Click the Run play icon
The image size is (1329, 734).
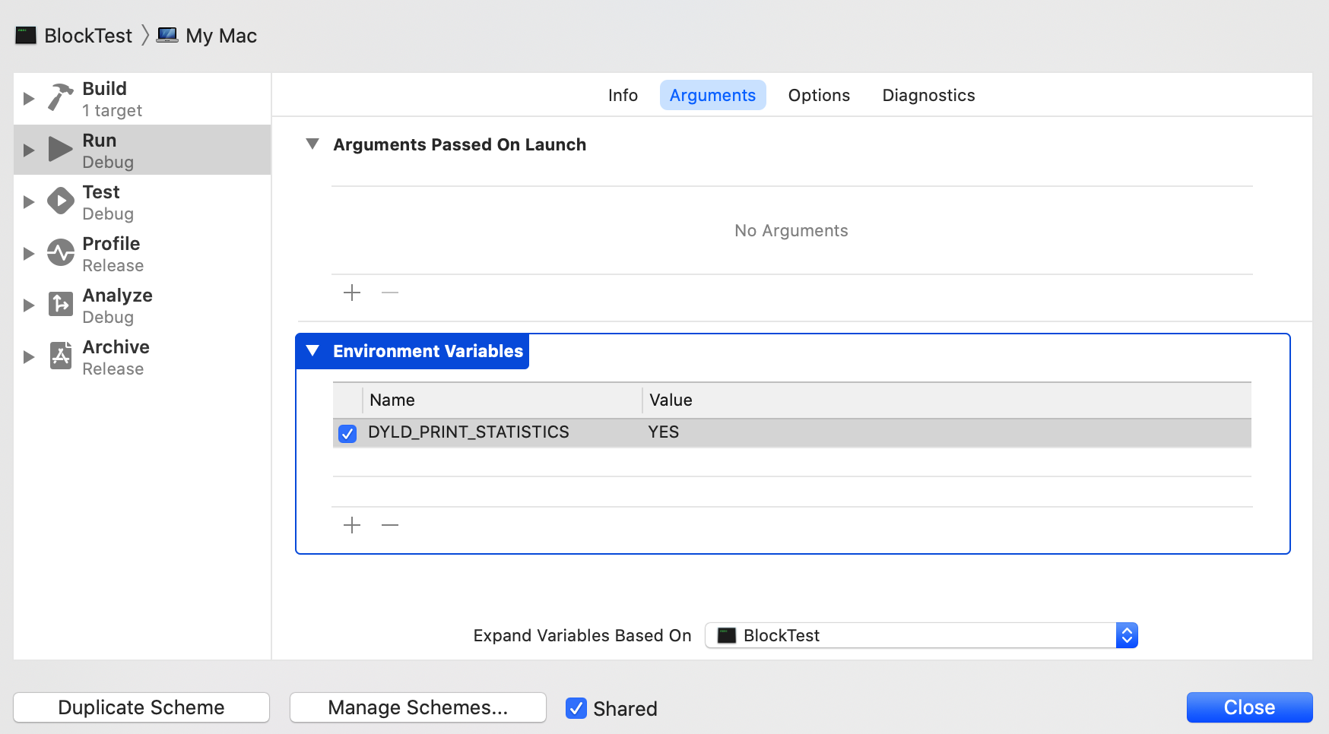[60, 149]
